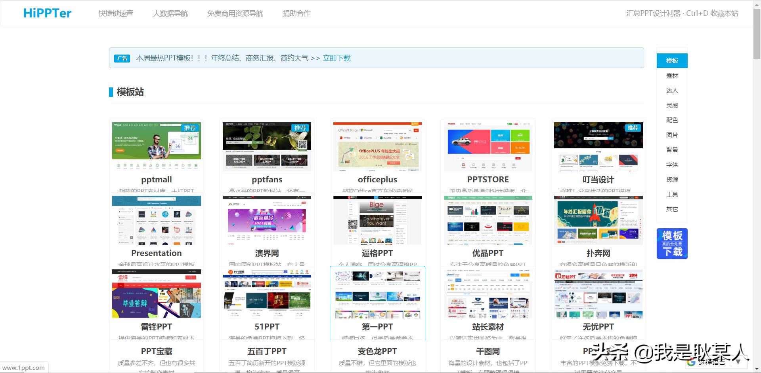Image resolution: width=761 pixels, height=373 pixels.
Task: Select the 模板 tab in the side navigation
Action: [672, 61]
